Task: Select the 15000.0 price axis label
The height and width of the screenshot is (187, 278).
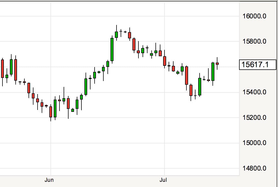Action: (x=254, y=143)
